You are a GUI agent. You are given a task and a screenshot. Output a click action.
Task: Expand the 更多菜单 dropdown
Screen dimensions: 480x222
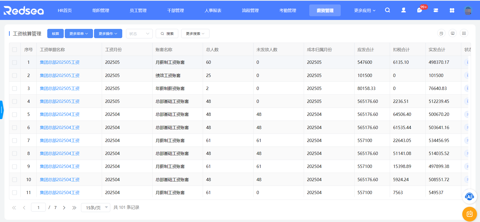(x=79, y=34)
